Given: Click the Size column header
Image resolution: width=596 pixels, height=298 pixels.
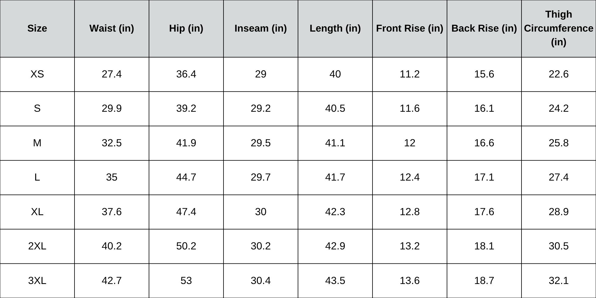Looking at the screenshot, I should (37, 28).
